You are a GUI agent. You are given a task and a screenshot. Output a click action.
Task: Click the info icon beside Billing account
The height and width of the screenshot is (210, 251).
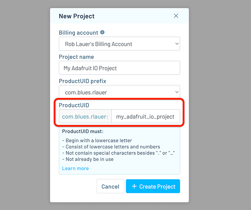click(102, 32)
